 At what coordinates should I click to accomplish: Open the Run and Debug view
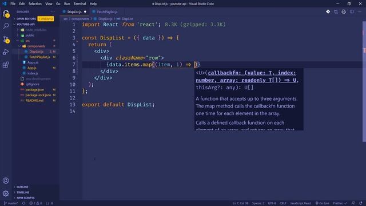(6, 51)
